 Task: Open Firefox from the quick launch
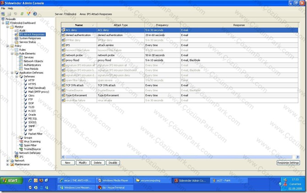tap(41, 180)
